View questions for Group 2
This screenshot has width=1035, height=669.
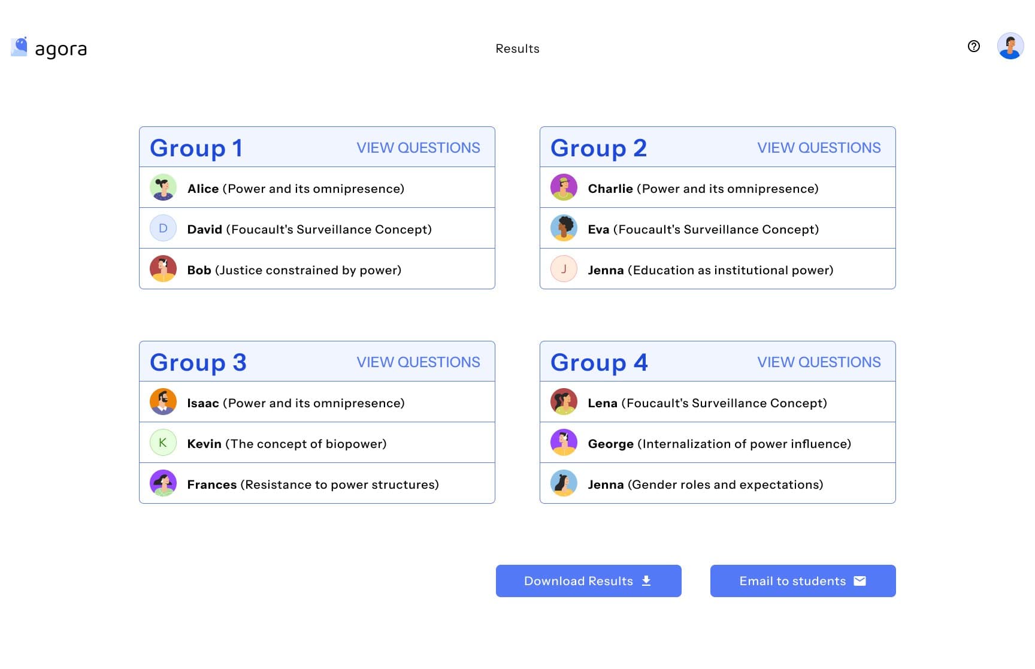(819, 148)
